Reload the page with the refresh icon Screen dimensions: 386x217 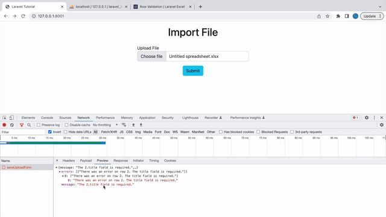23,16
